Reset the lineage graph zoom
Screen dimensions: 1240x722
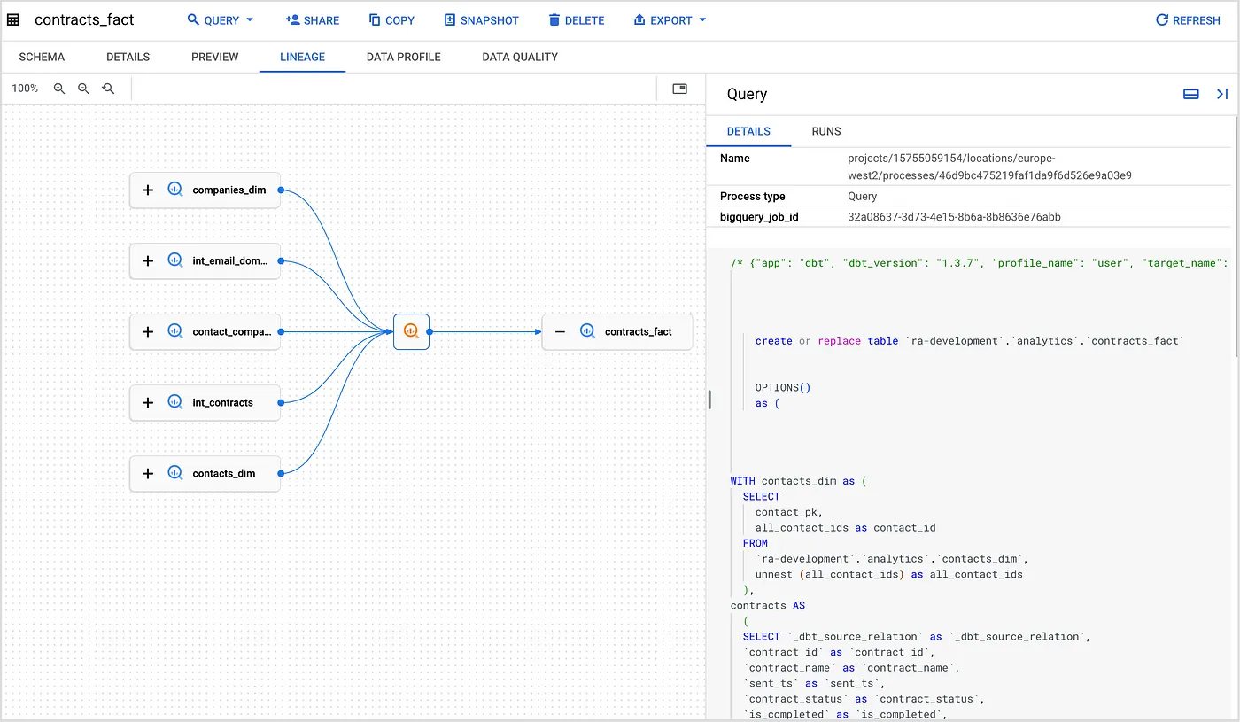tap(108, 88)
